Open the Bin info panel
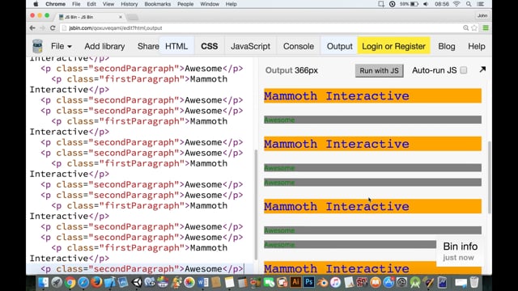This screenshot has height=291, width=518. coord(460,251)
